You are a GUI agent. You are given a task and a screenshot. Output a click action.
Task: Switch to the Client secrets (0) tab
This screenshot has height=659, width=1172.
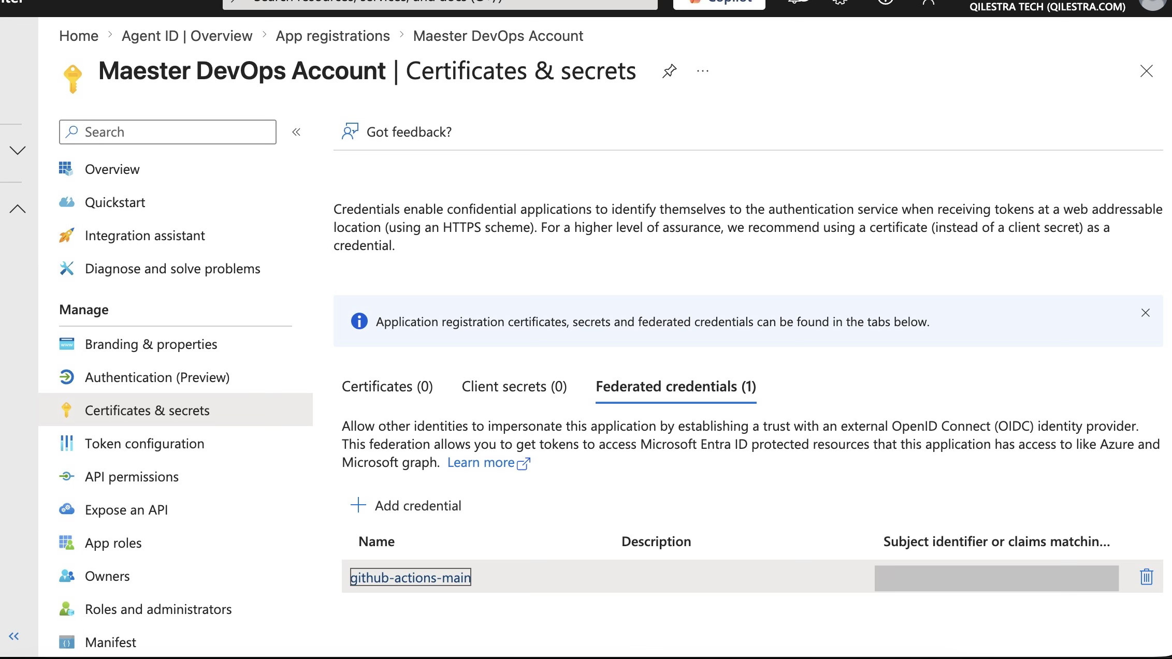514,387
